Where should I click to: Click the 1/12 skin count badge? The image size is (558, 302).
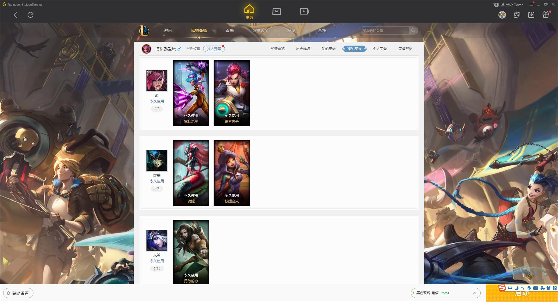coord(157,269)
